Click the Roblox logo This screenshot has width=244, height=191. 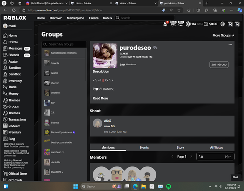click(15, 18)
